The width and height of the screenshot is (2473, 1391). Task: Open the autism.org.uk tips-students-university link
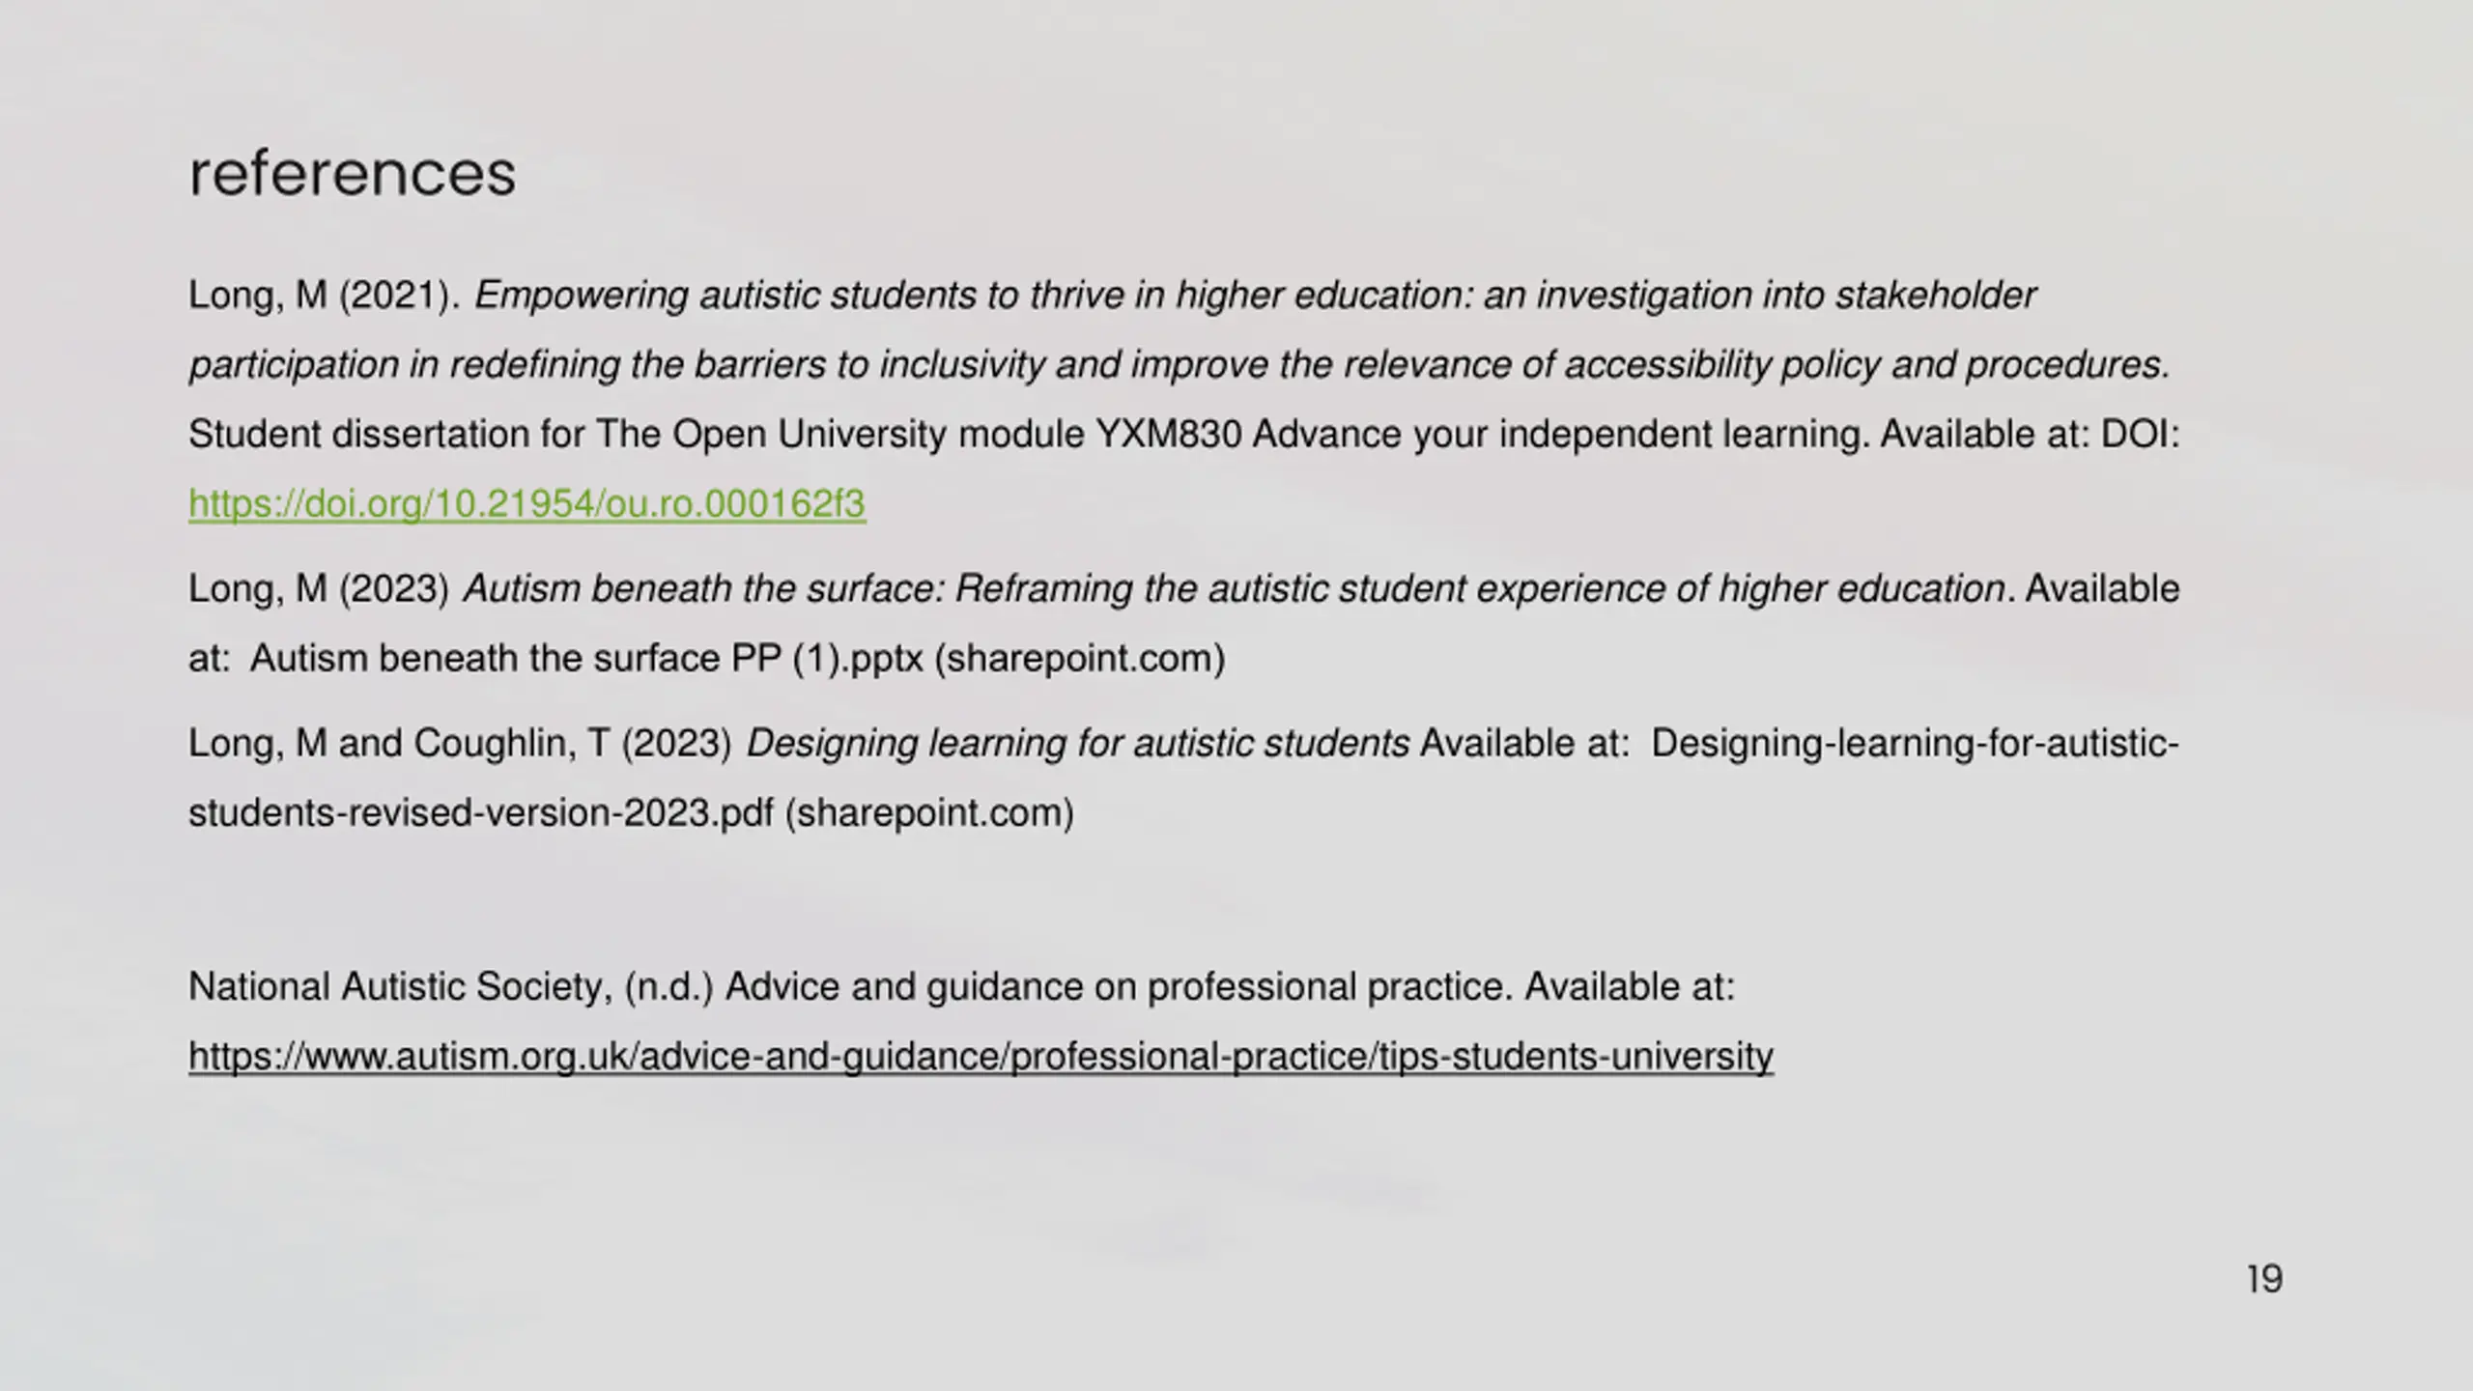[981, 1057]
